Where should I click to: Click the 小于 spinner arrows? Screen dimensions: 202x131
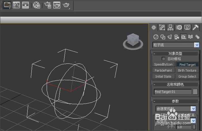pos(194,127)
